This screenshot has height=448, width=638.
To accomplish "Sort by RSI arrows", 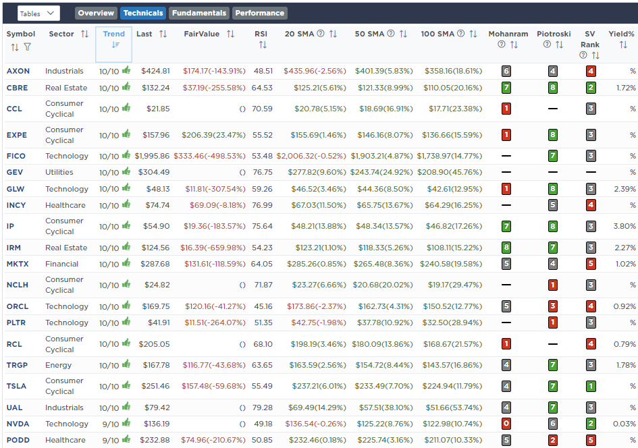I will pyautogui.click(x=263, y=45).
